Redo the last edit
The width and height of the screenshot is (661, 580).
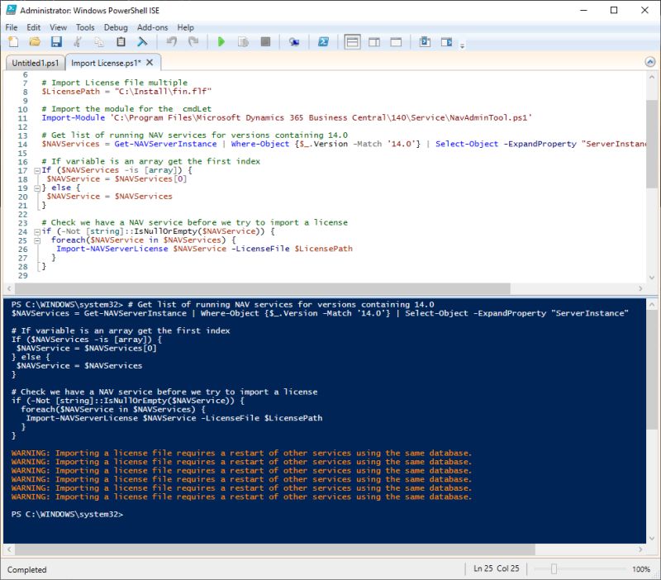pos(193,42)
